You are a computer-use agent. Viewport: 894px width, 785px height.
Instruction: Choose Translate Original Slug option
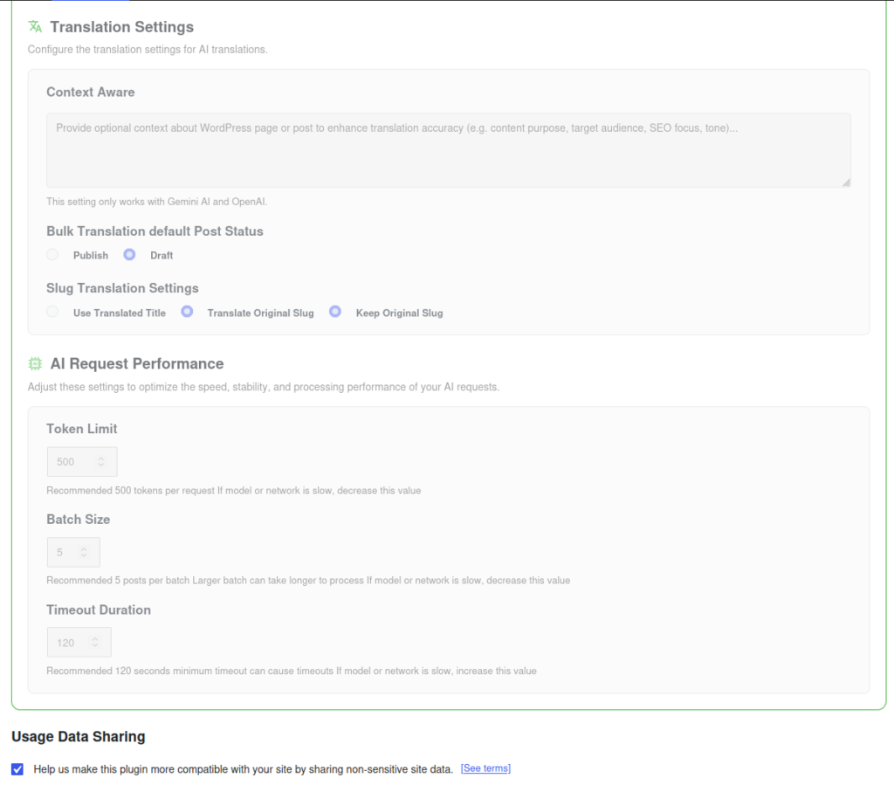(187, 312)
